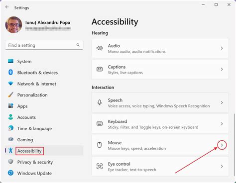This screenshot has height=183, width=236.
Task: Click the Bluetooth icon in sidebar
Action: [x=10, y=72]
